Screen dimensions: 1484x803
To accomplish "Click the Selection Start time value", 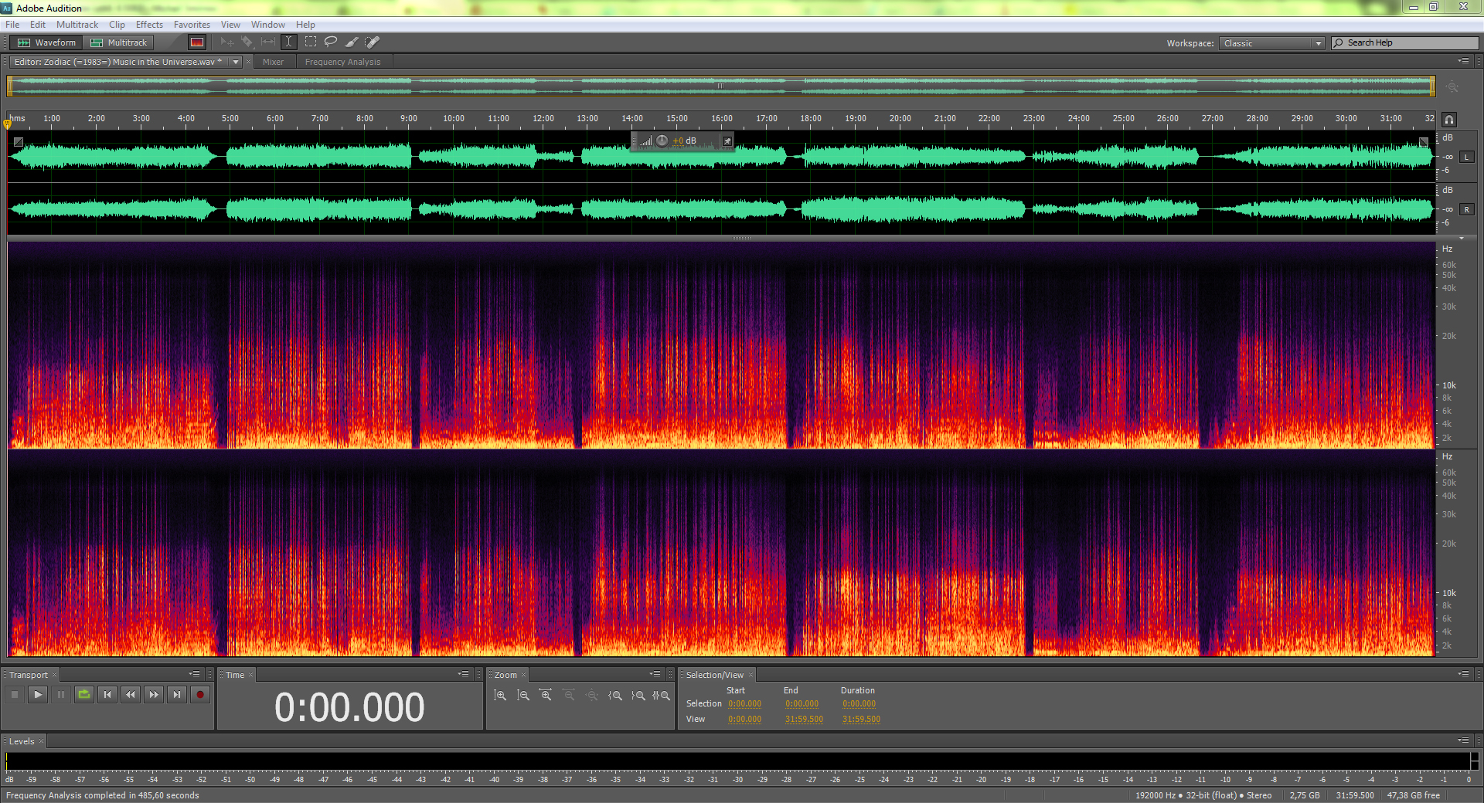I will 744,703.
